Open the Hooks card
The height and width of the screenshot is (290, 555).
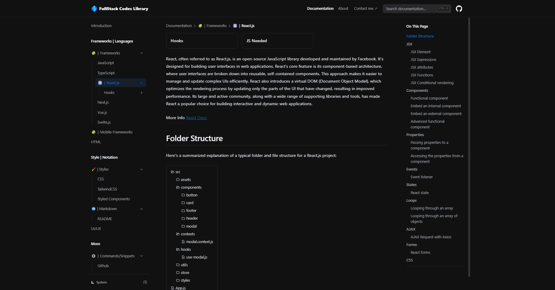click(202, 41)
